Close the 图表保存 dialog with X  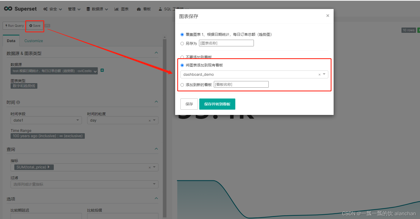click(x=328, y=16)
